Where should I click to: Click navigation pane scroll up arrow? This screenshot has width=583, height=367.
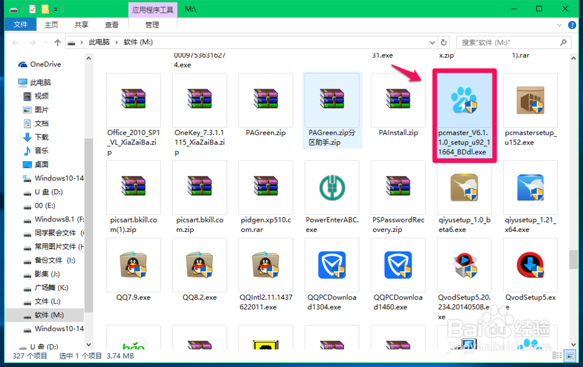[x=89, y=58]
